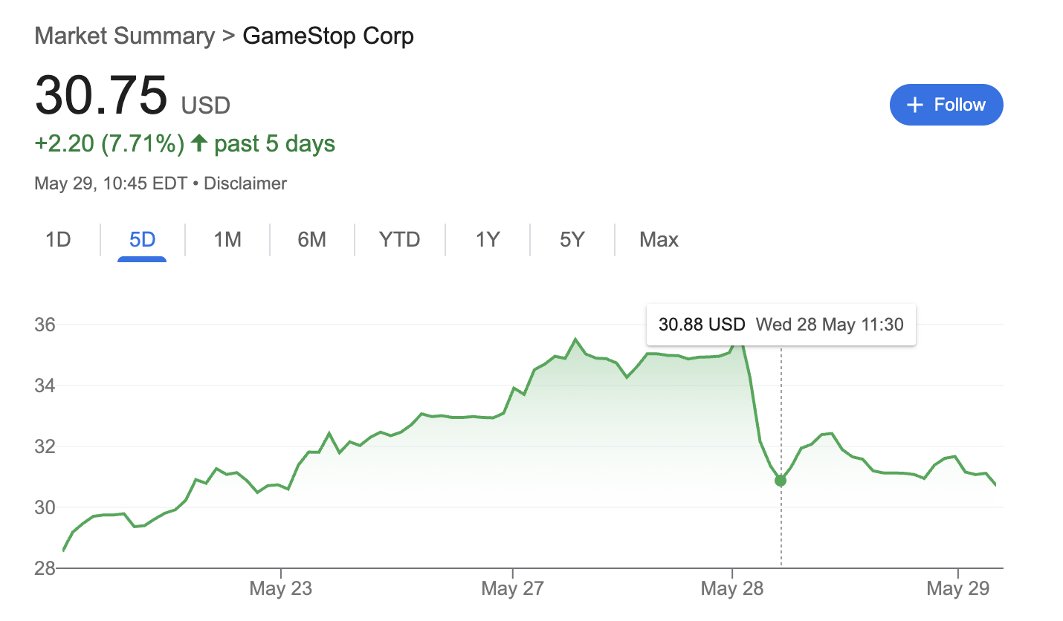The width and height of the screenshot is (1063, 621).
Task: Click the May 29 date axis label
Action: coord(958,589)
